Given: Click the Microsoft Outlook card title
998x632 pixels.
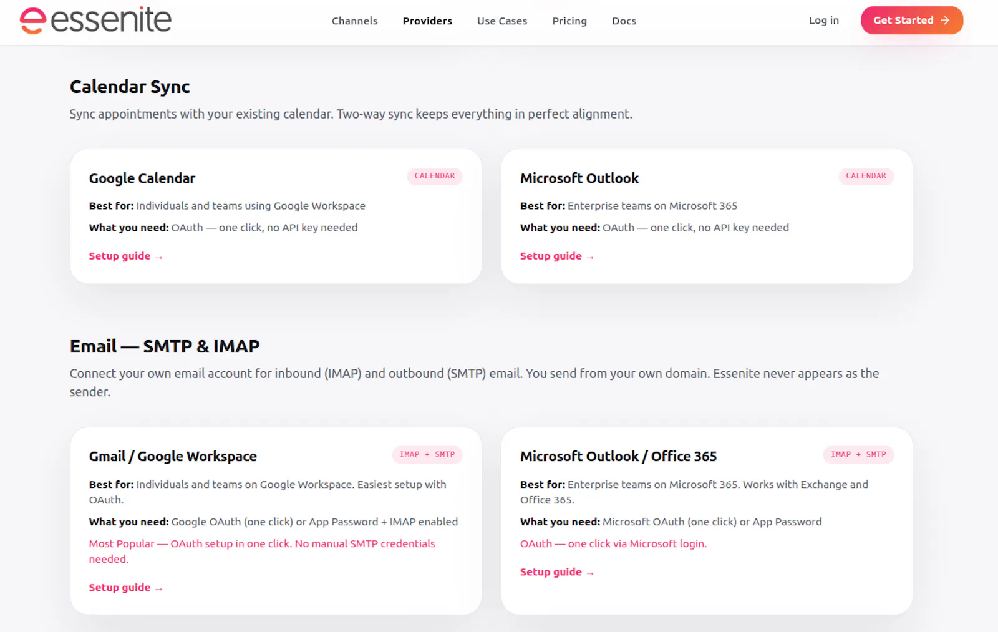Looking at the screenshot, I should 579,178.
